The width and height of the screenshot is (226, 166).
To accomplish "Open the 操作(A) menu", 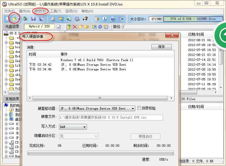I will (x=25, y=11).
